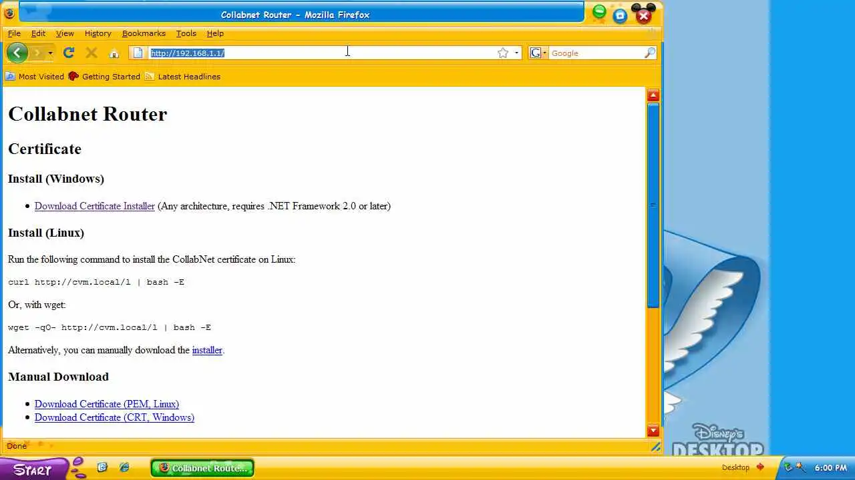Click the scrollbar down arrow

[x=653, y=431]
